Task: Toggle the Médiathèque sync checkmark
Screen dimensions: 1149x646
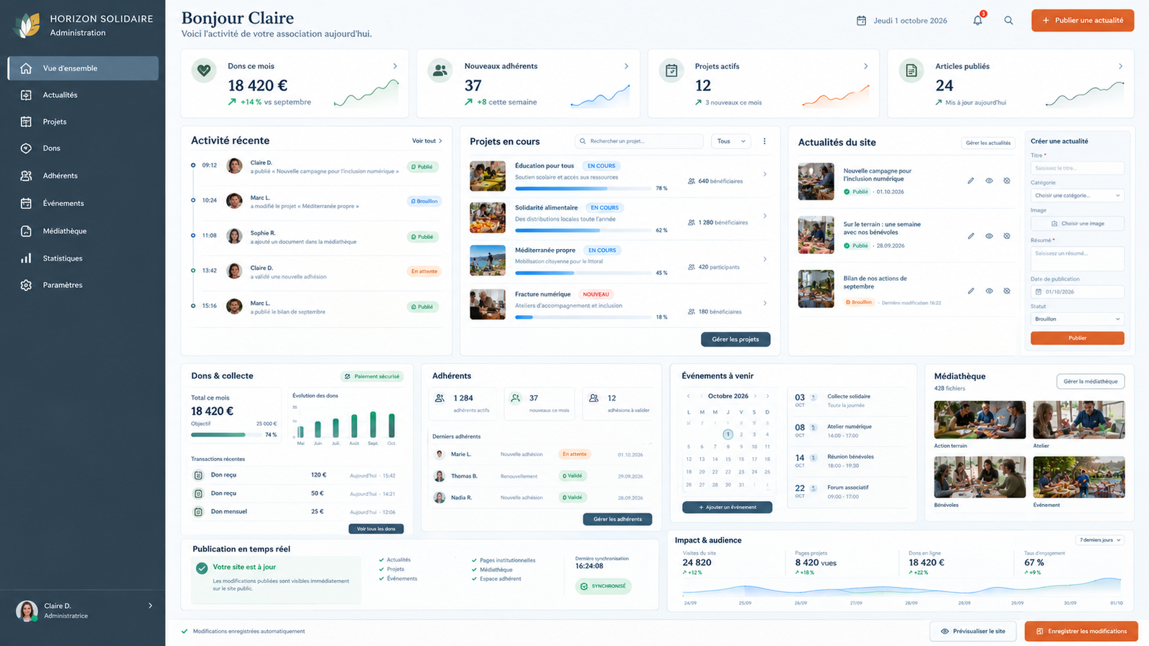Action: tap(474, 570)
